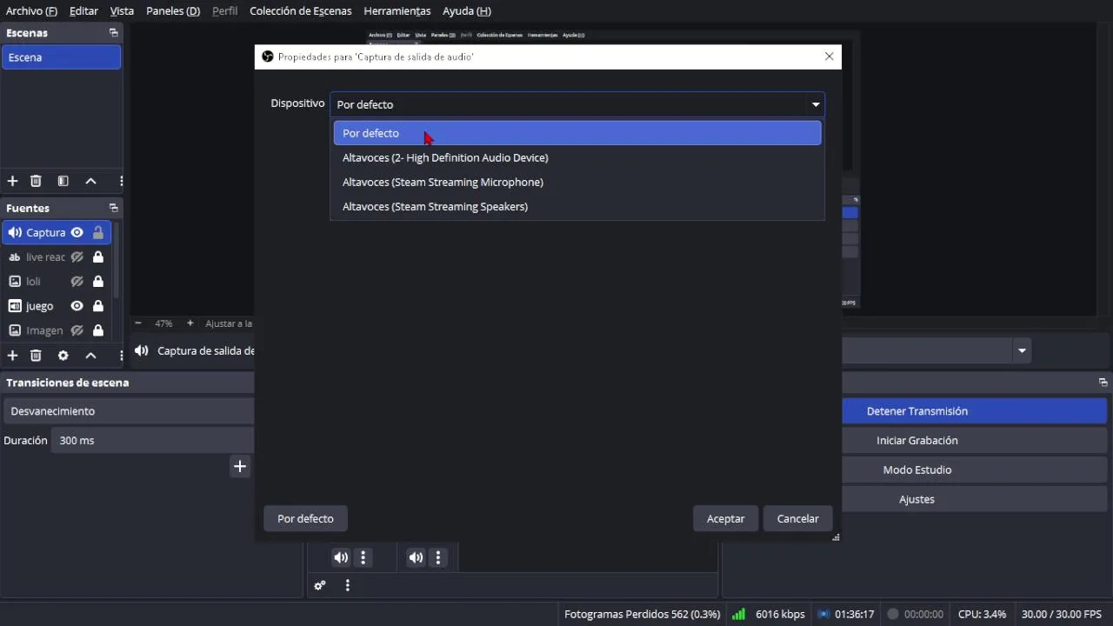This screenshot has height=626, width=1113.
Task: Undock the Escenas panel
Action: pyautogui.click(x=113, y=33)
